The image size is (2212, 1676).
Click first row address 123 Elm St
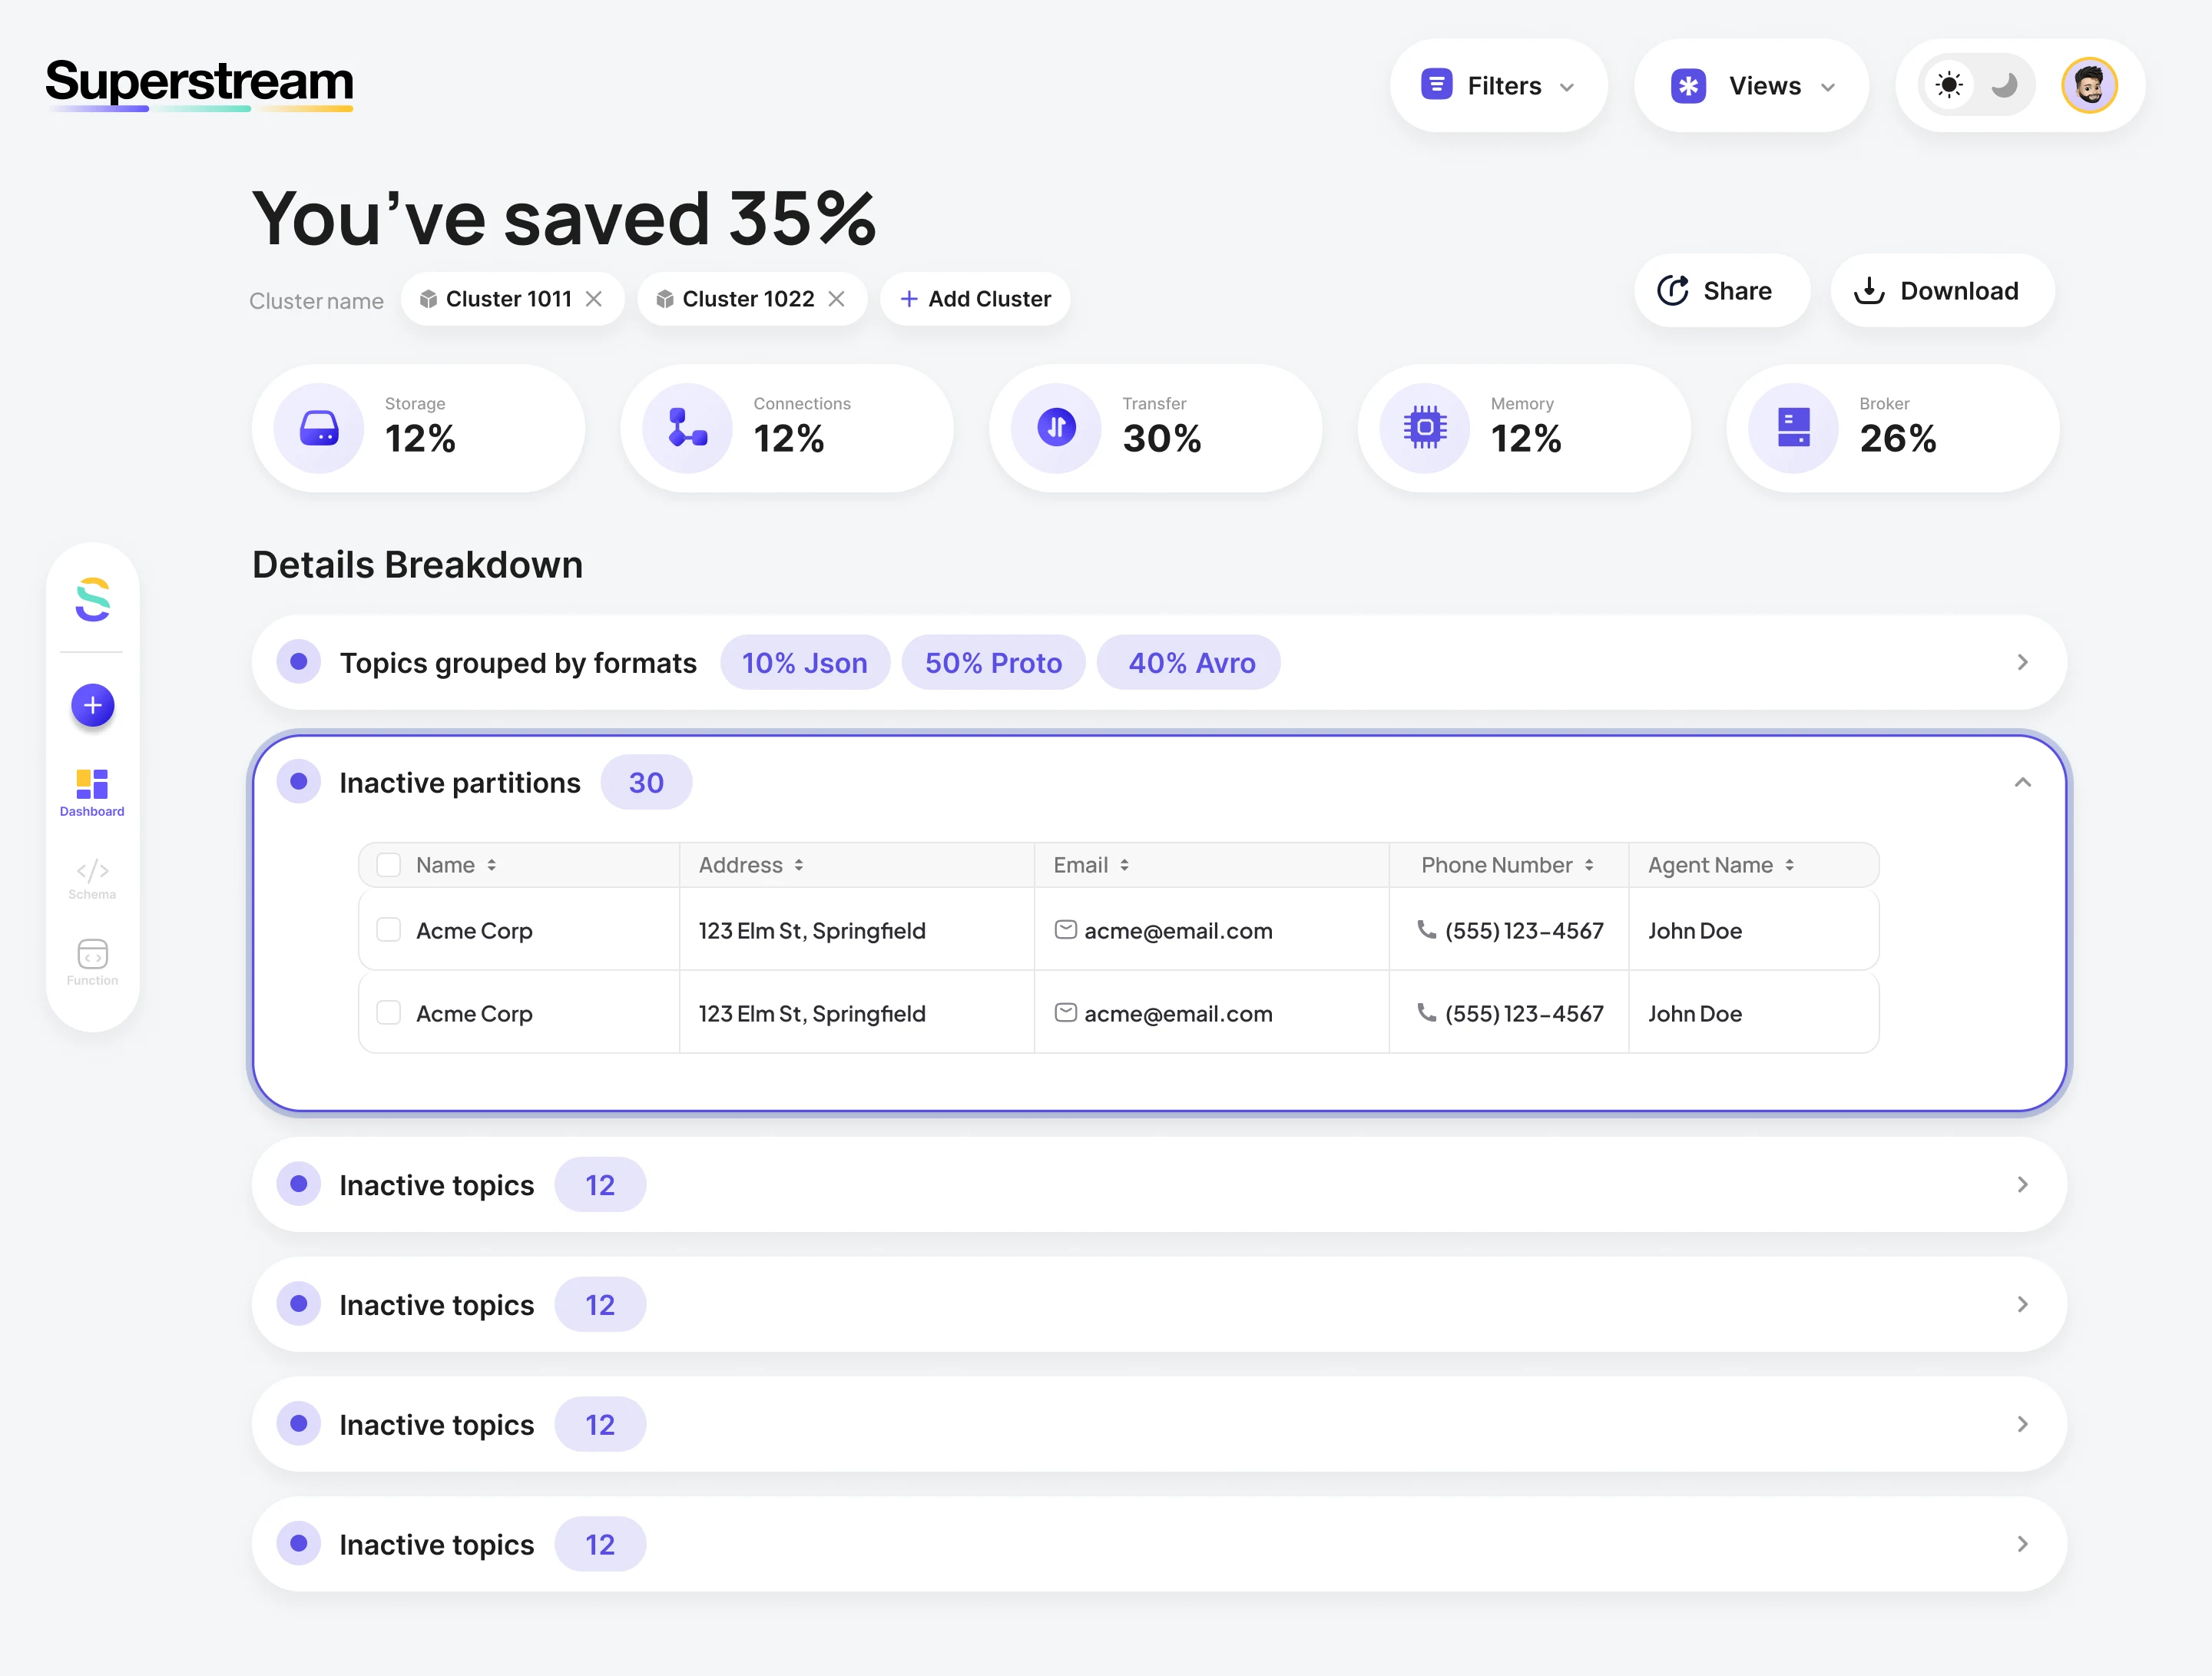812,931
